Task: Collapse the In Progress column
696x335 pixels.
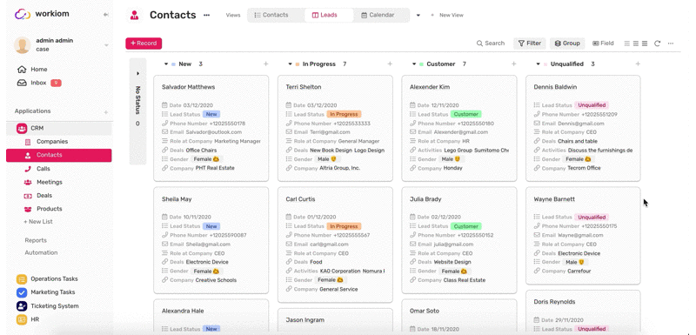Action: [x=291, y=64]
